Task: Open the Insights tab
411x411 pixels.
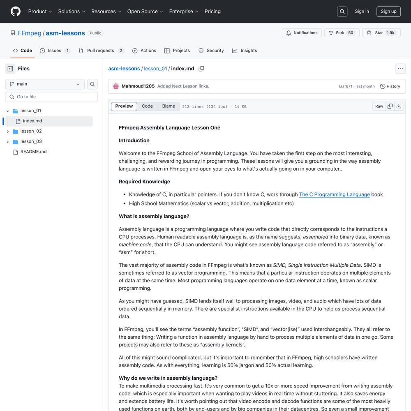Action: pyautogui.click(x=245, y=51)
